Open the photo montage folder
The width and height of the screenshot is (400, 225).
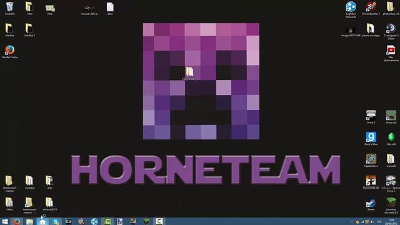point(371,29)
